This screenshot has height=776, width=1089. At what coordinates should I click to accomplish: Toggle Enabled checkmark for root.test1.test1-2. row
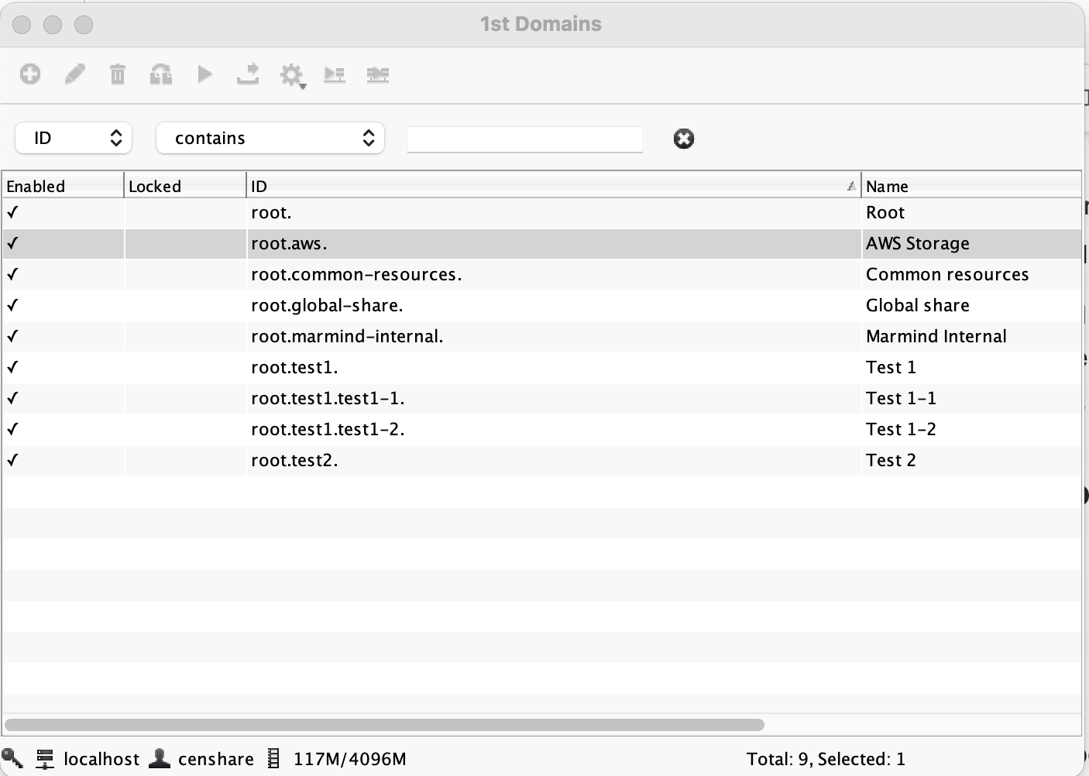[12, 429]
